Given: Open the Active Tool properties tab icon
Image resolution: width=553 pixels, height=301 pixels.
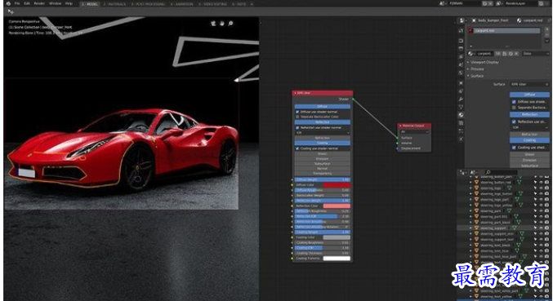Looking at the screenshot, I should (461, 31).
